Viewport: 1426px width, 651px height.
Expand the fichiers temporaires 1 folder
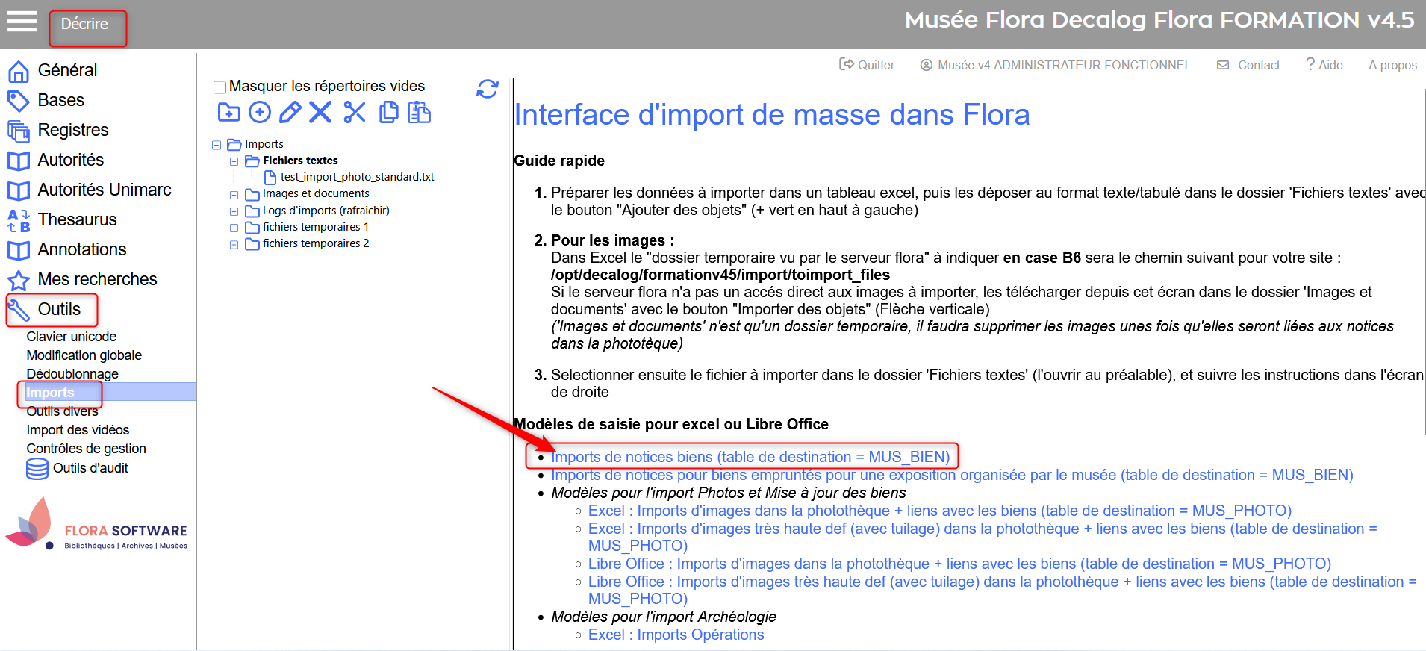pyautogui.click(x=234, y=228)
